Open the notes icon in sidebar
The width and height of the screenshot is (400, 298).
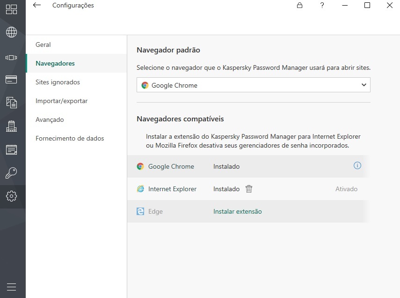tap(11, 150)
